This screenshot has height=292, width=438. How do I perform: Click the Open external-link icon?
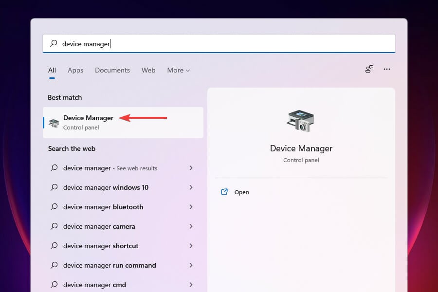pyautogui.click(x=224, y=192)
